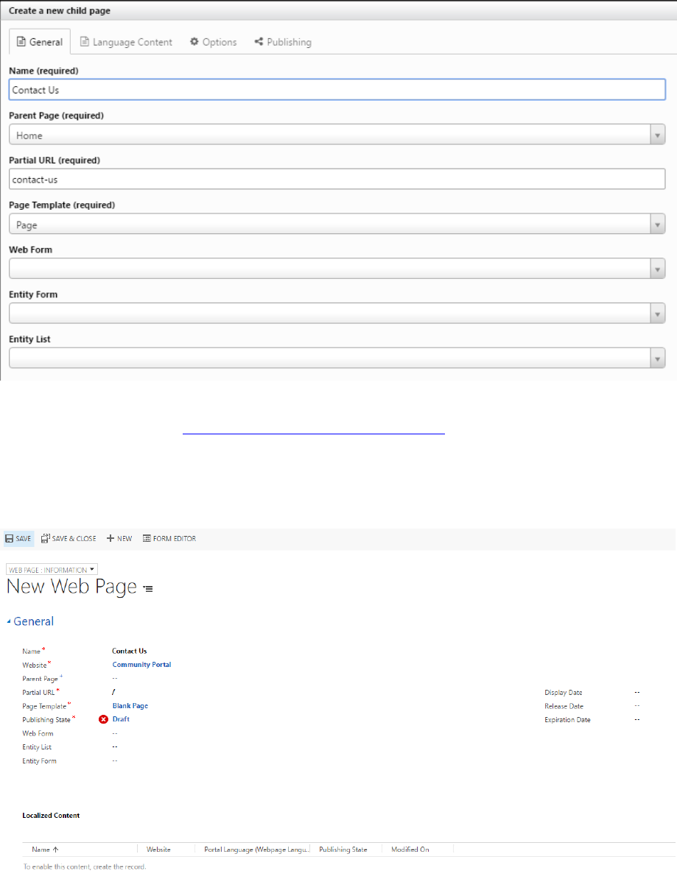This screenshot has height=879, width=677.
Task: Click the red error icon beside Draft
Action: (x=104, y=719)
